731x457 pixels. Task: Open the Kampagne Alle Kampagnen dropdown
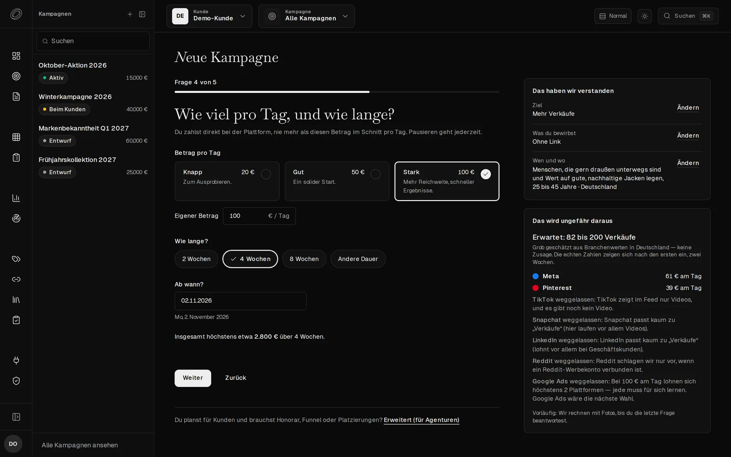coord(307,16)
